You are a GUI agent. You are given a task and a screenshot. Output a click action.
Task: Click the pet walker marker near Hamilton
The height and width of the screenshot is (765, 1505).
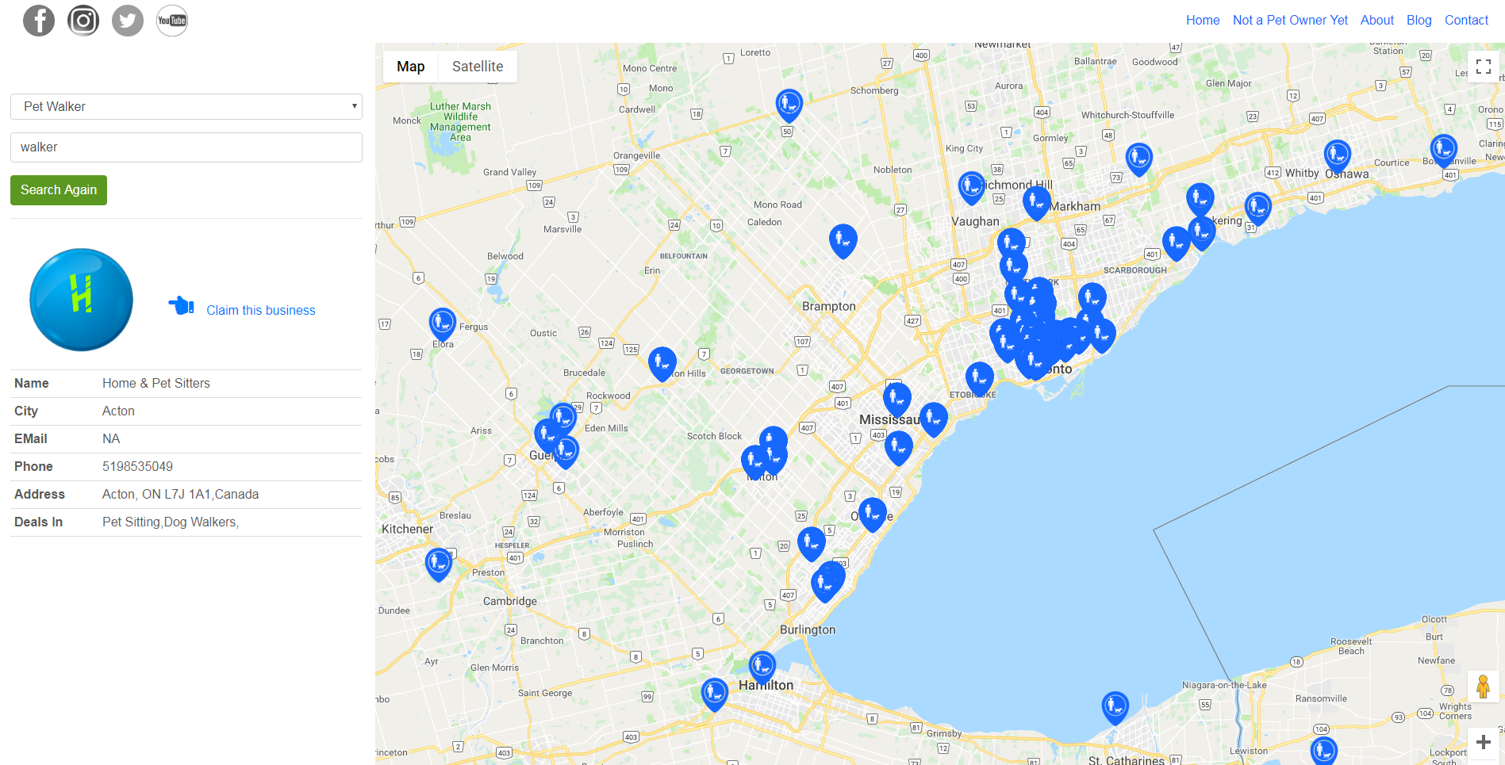[x=762, y=665]
